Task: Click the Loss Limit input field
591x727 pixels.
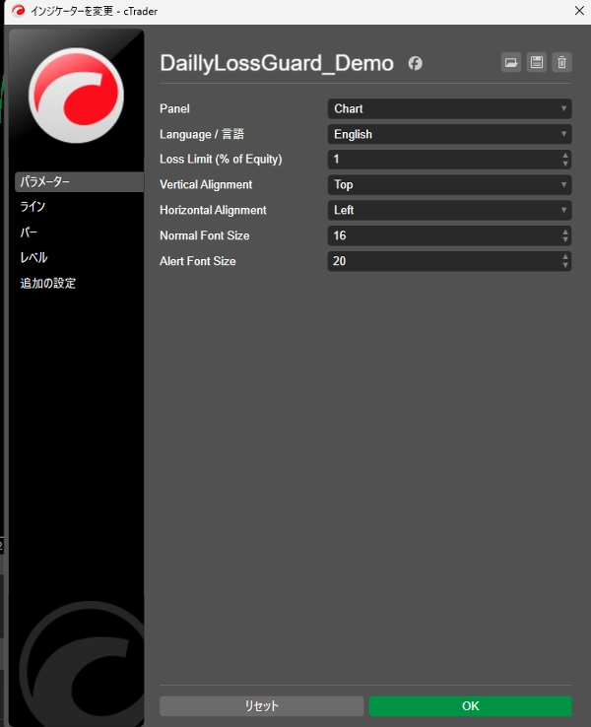Action: point(441,160)
